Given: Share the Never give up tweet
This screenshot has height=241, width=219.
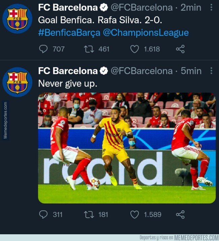Looking at the screenshot, I should click(180, 214).
